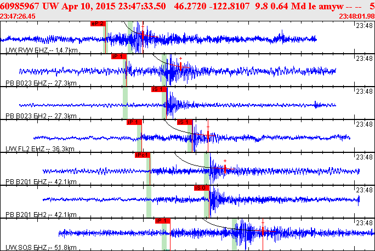This screenshot has width=375, height=251.
Task: Click the PB B023 EHZ 27.3km station label
Action: (x=41, y=83)
